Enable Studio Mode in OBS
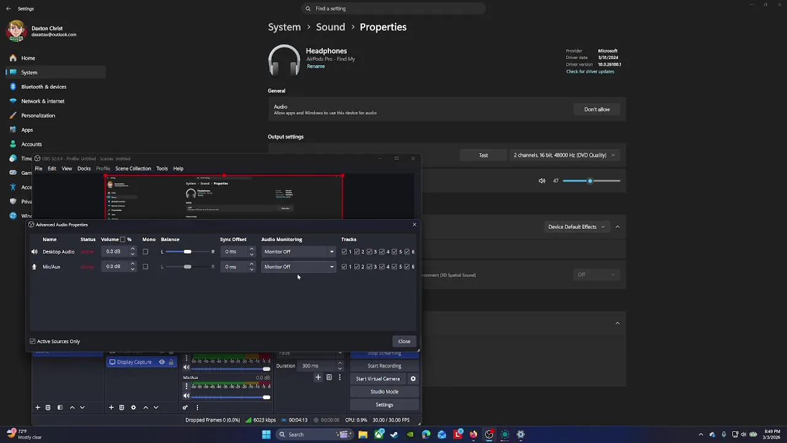 pos(384,392)
